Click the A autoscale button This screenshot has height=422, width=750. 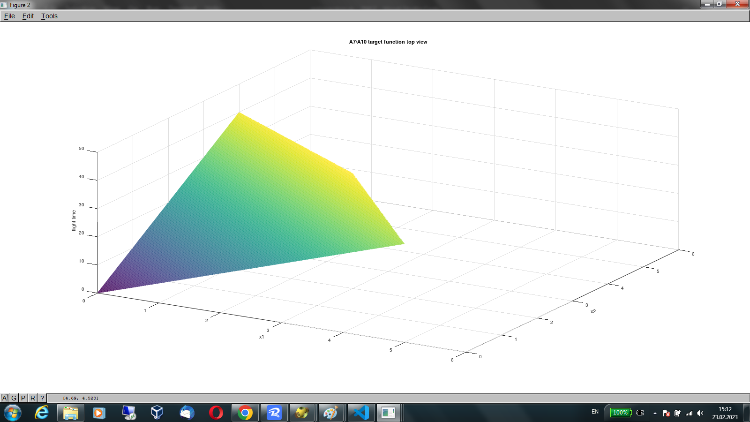pos(5,398)
